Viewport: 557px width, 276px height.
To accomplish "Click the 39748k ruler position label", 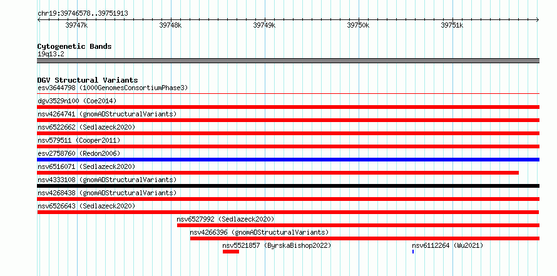I will pyautogui.click(x=170, y=25).
